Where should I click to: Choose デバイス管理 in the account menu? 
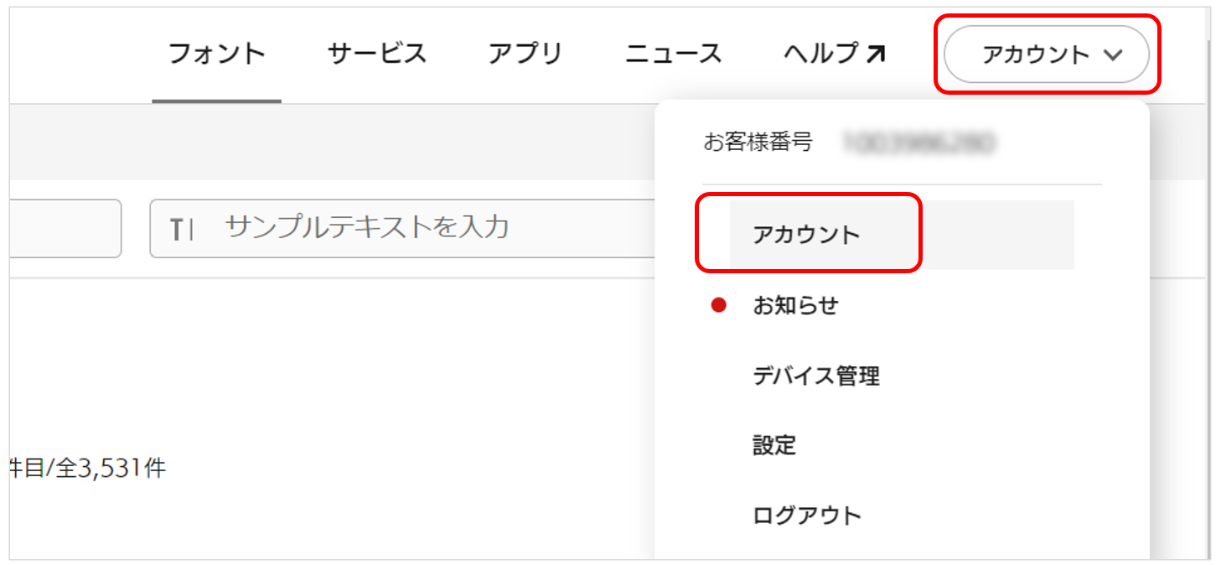[815, 376]
